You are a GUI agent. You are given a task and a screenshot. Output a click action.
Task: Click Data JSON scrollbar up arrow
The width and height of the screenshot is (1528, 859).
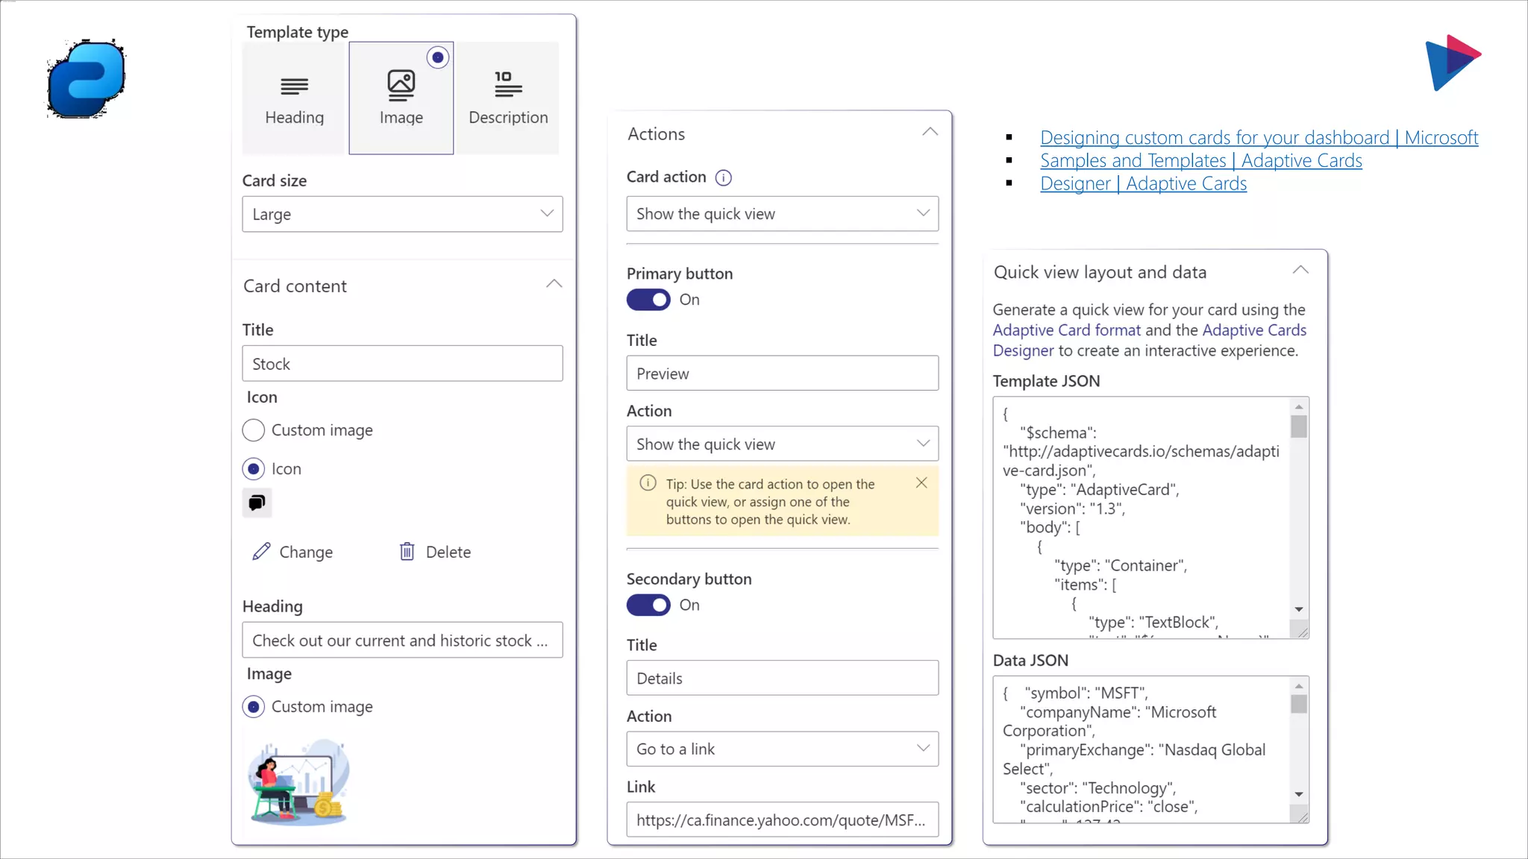tap(1299, 686)
